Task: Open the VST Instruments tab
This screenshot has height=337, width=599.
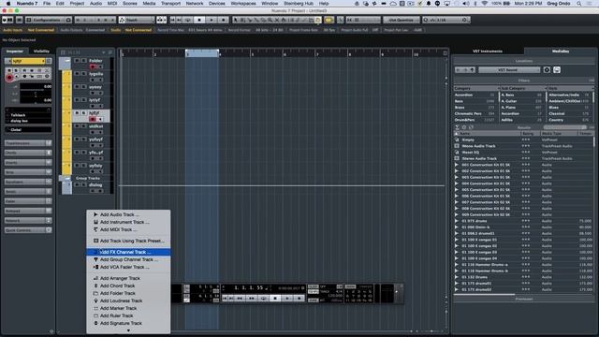Action: click(487, 51)
